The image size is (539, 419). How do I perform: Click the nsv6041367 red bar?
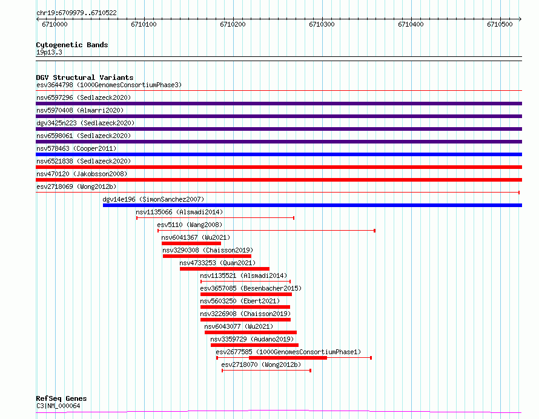click(x=191, y=243)
